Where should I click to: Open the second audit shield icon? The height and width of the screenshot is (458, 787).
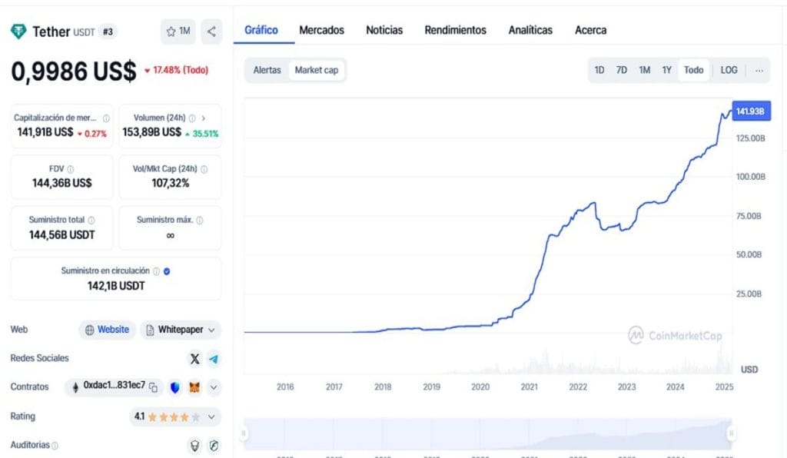(x=214, y=446)
